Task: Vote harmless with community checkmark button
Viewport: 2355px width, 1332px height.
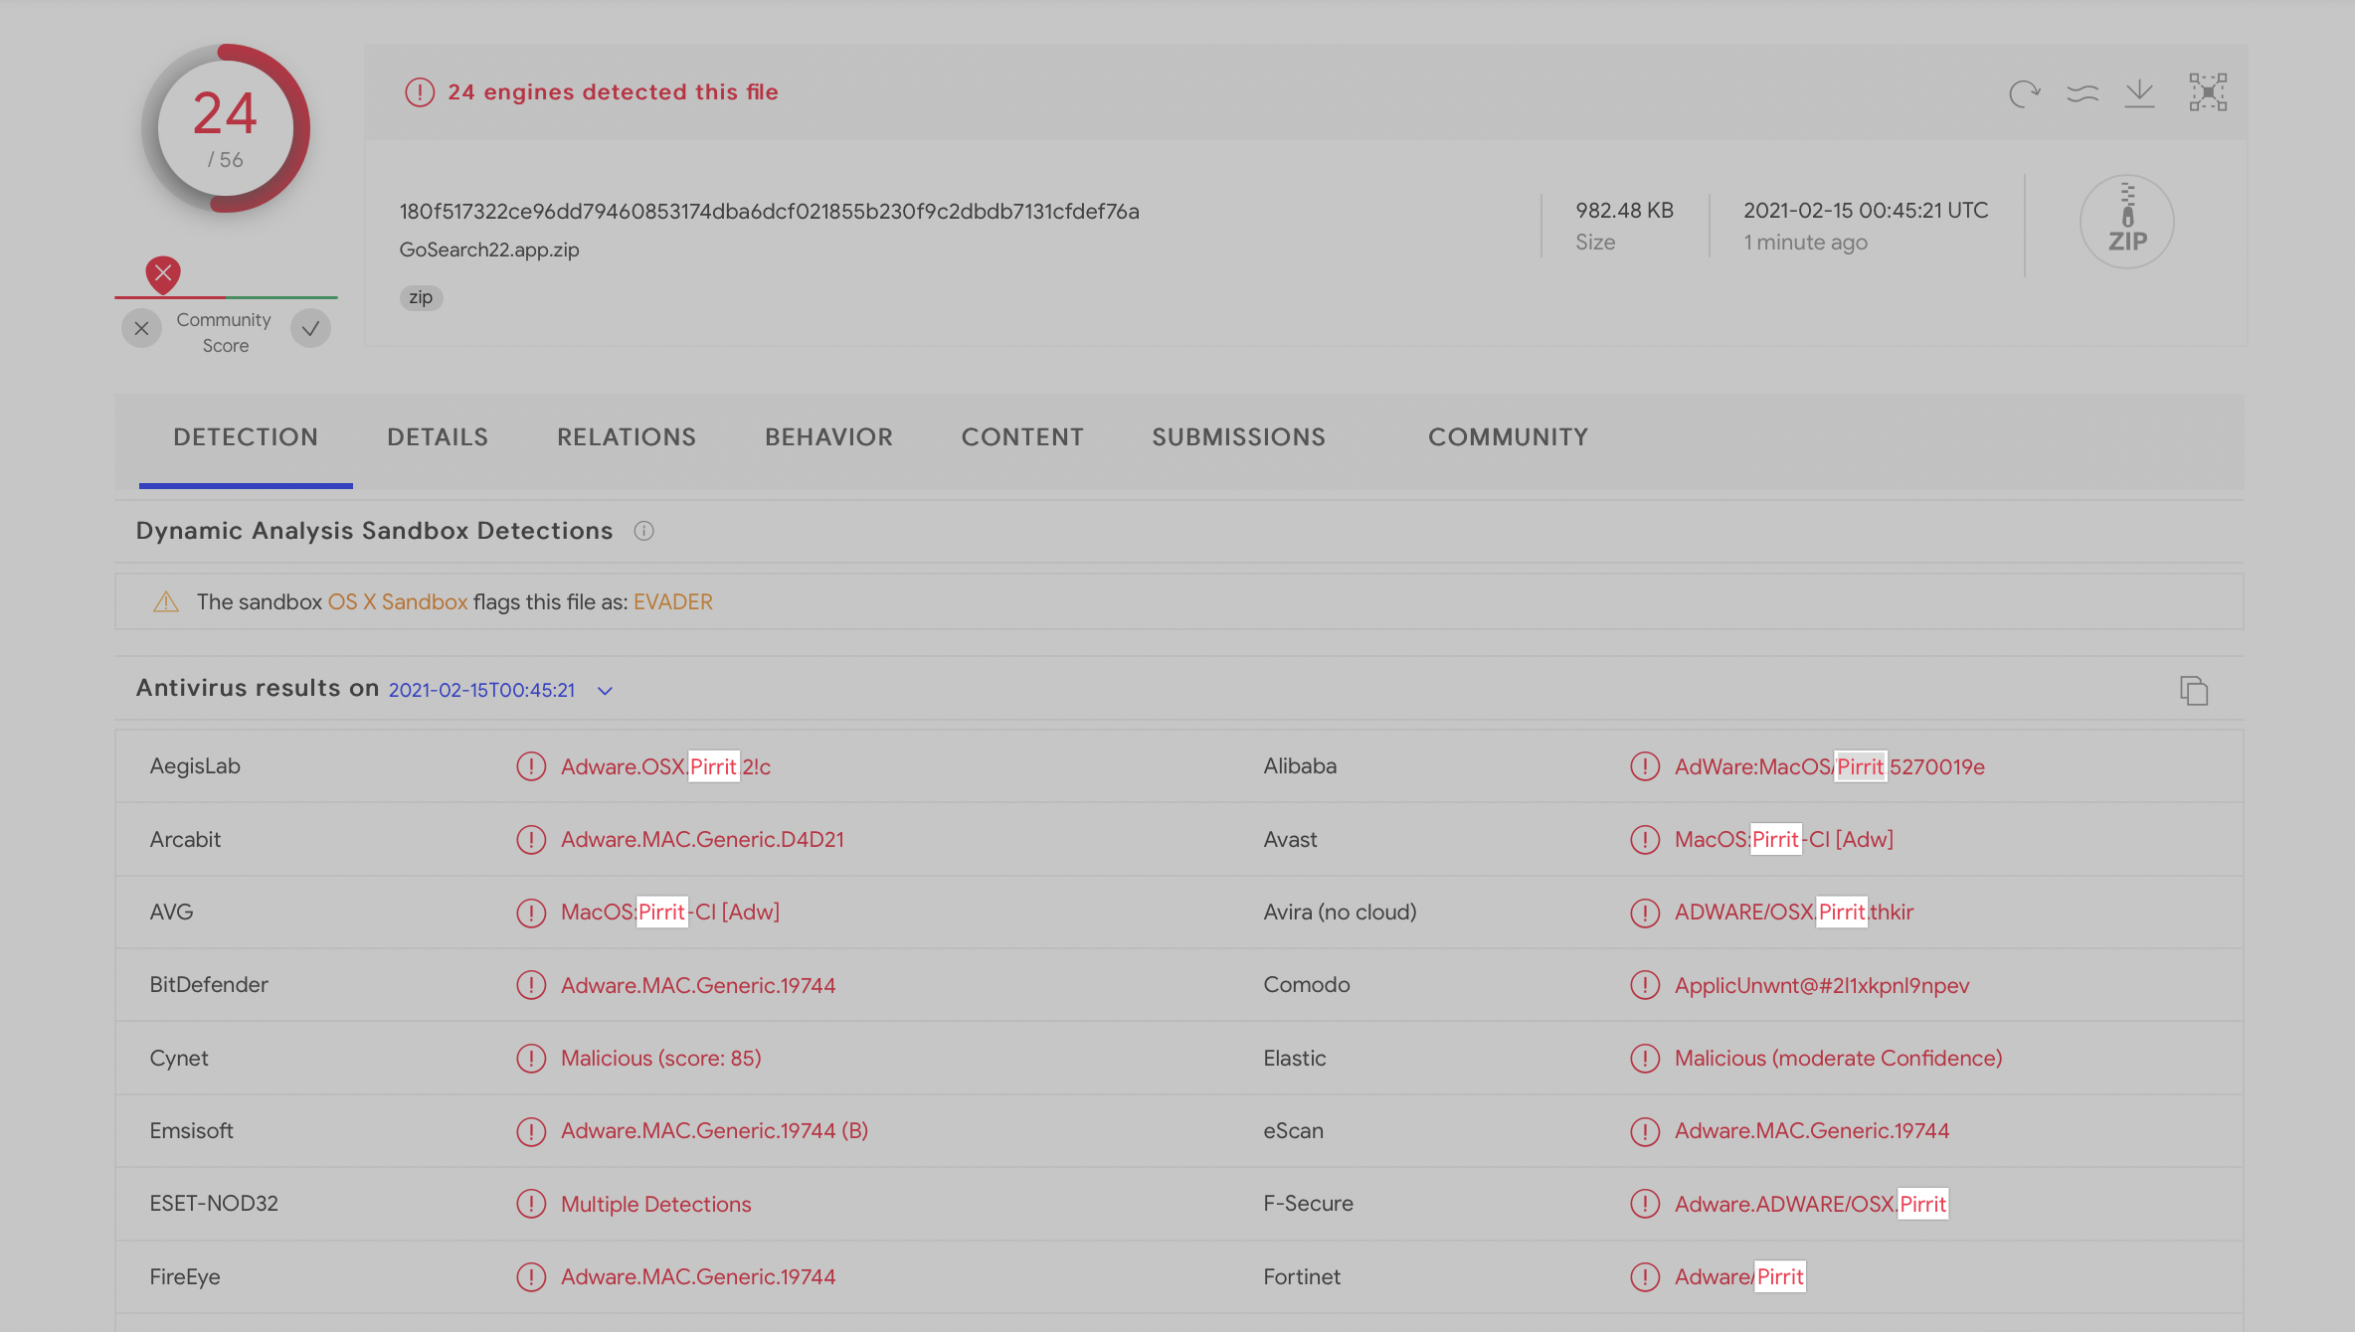Action: (x=310, y=329)
